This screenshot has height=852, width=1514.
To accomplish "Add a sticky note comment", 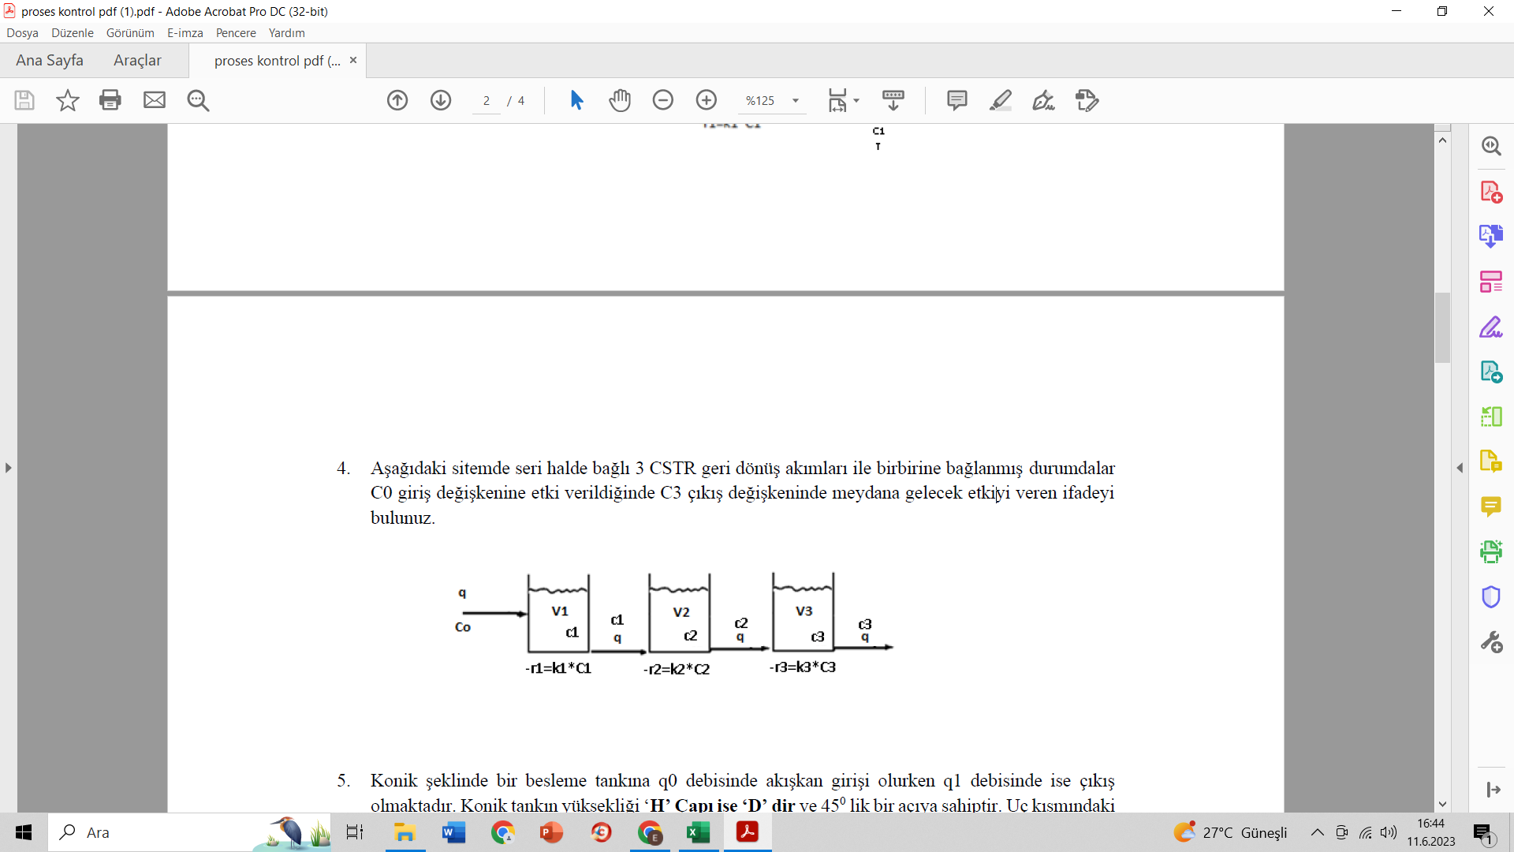I will (957, 100).
